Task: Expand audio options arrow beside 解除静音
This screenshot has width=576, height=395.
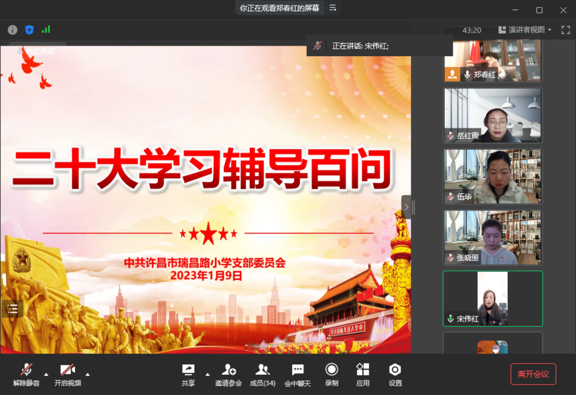Action: click(46, 374)
